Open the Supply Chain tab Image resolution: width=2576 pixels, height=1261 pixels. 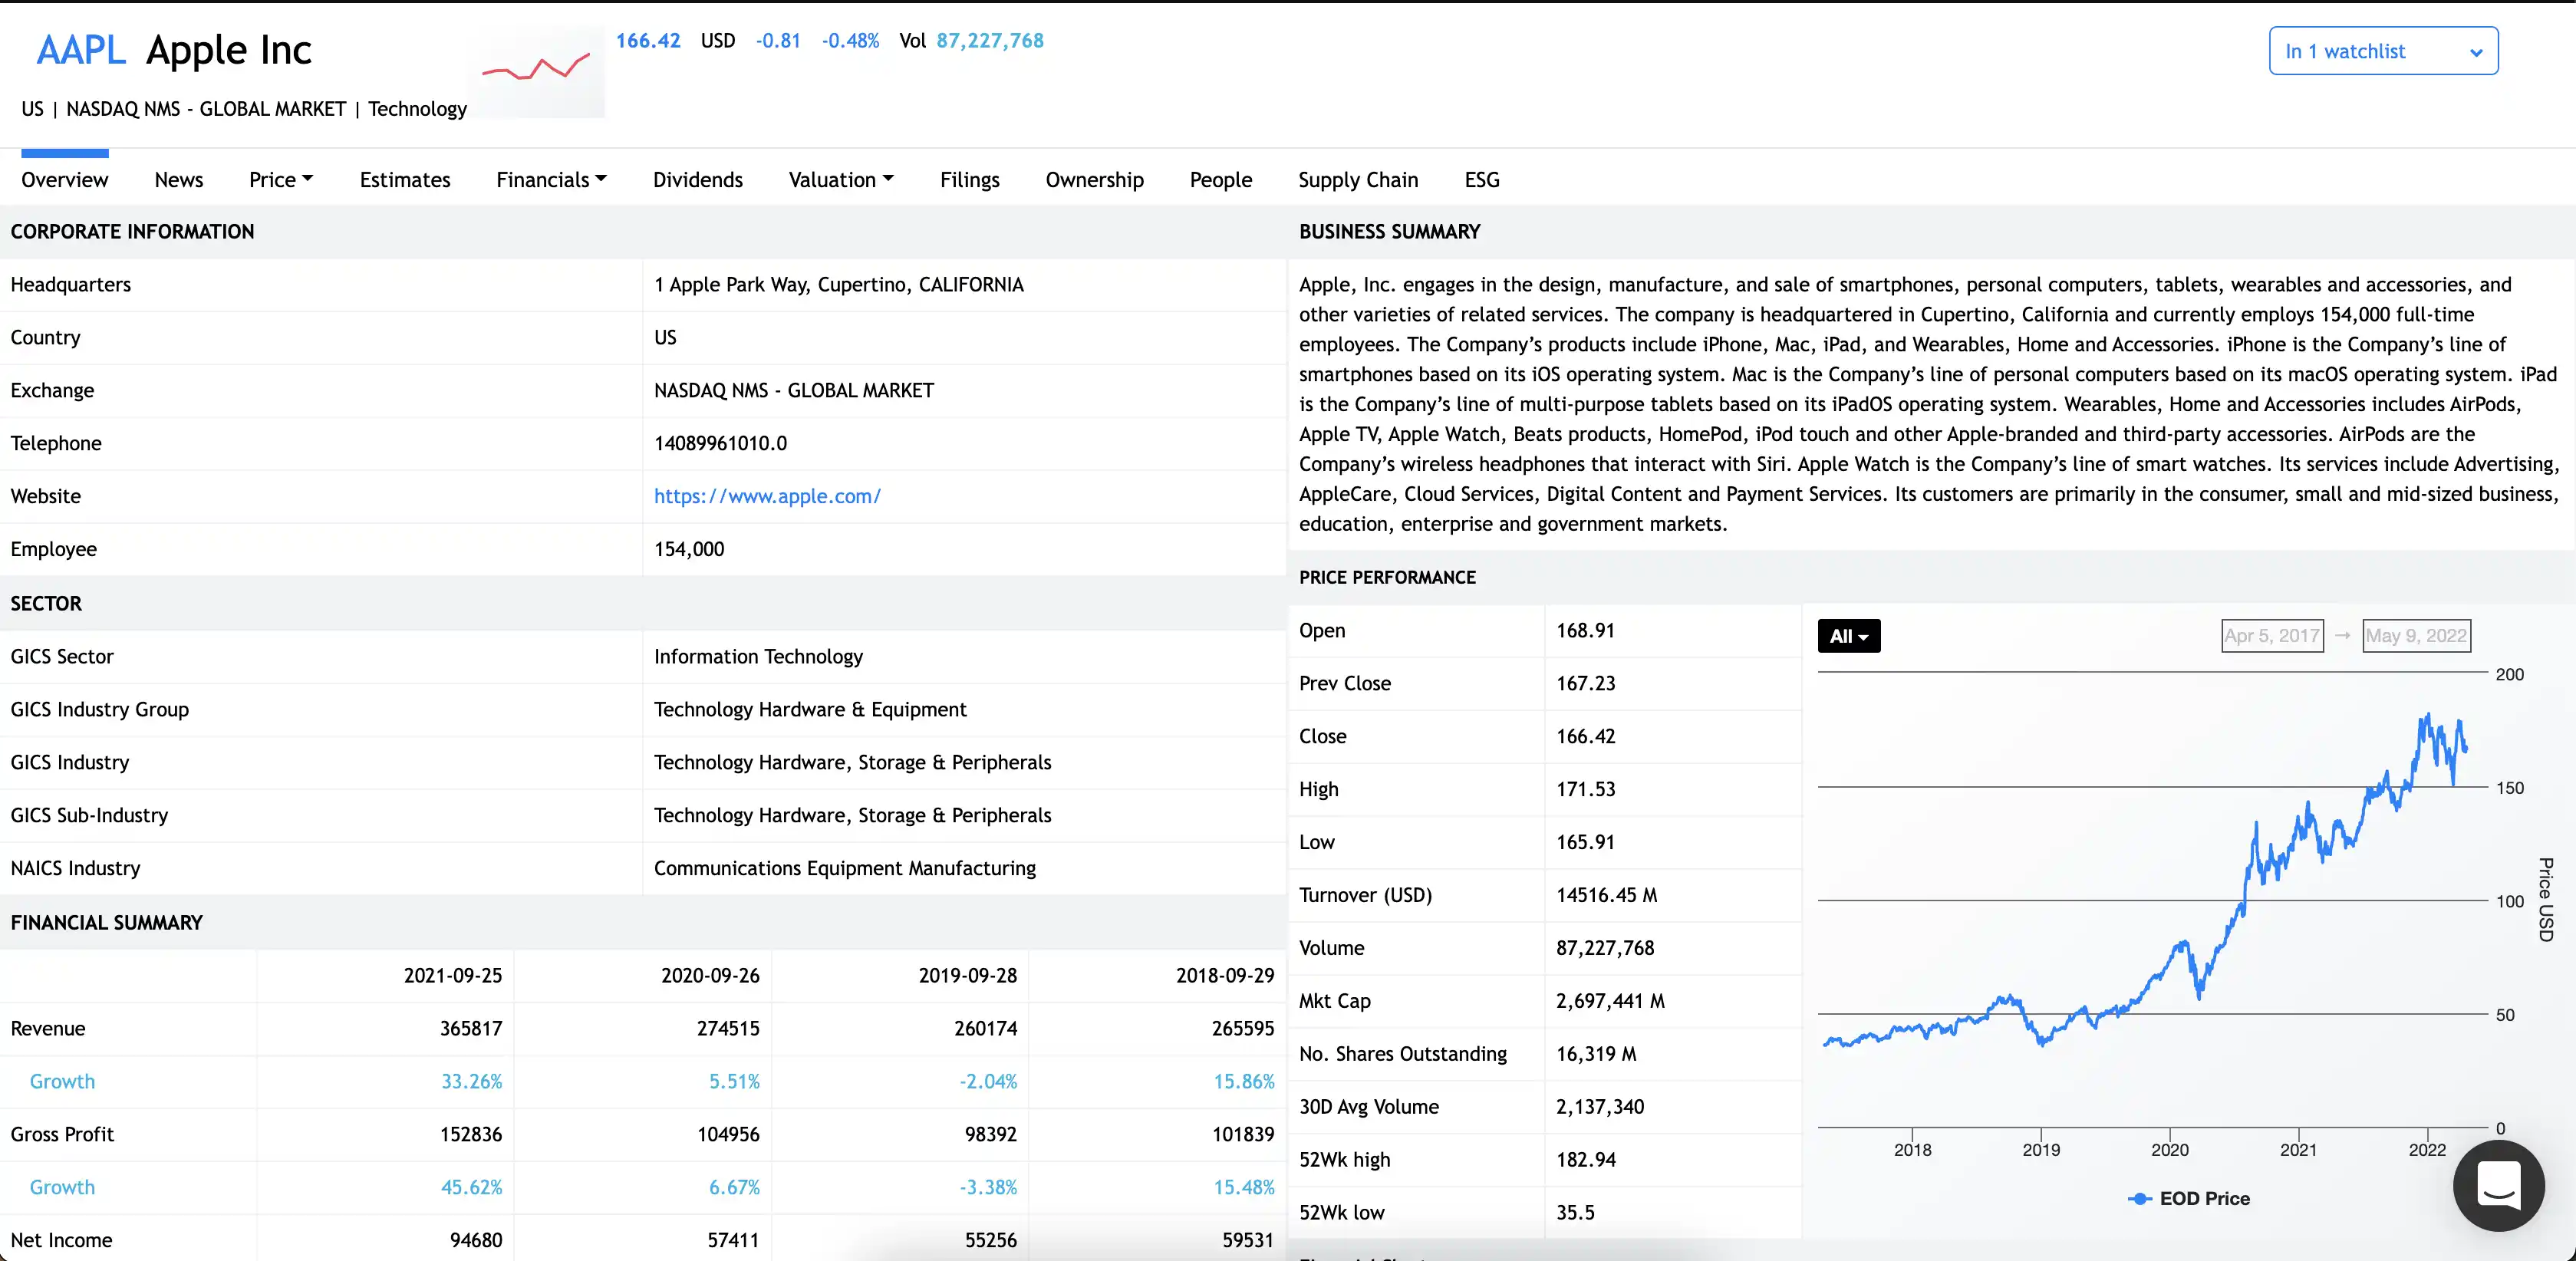[x=1358, y=180]
